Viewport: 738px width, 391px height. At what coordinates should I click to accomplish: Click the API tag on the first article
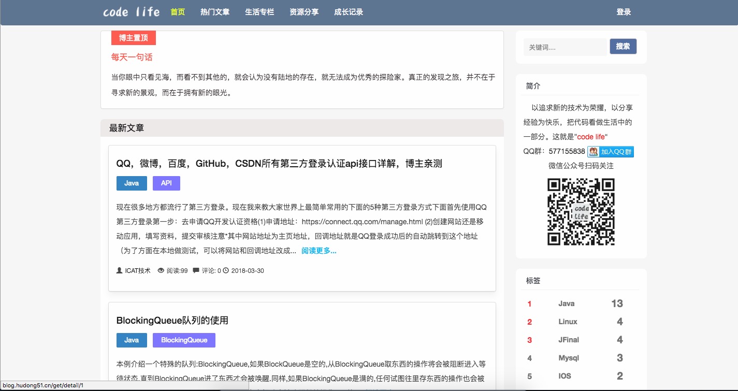pos(166,183)
